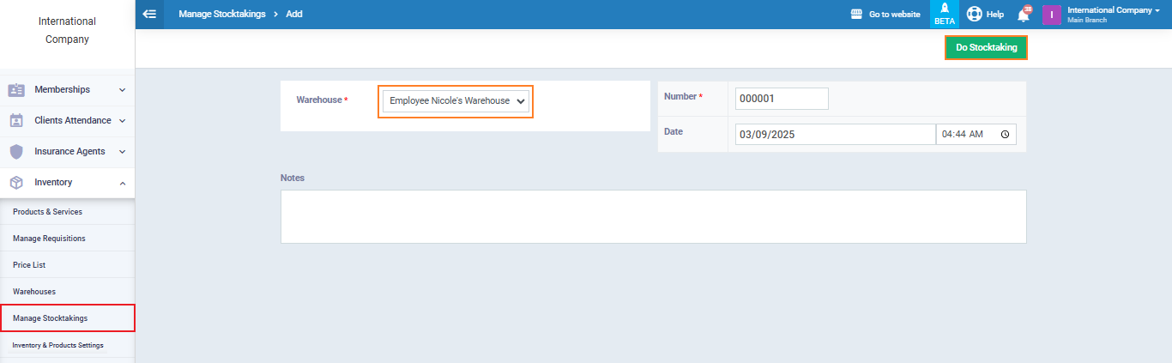1172x363 pixels.
Task: Collapse the Inventory menu chevron
Action: (x=122, y=182)
